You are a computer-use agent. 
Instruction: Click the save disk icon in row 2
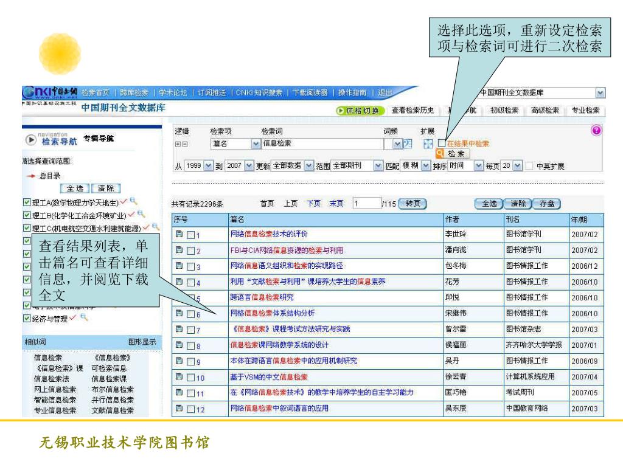(179, 250)
